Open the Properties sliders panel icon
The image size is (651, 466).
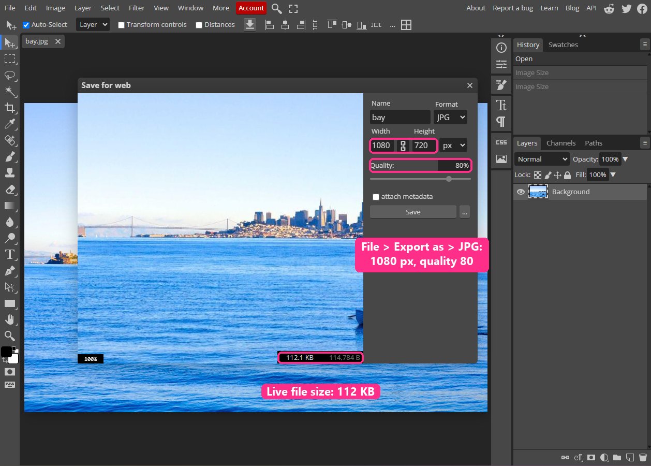coord(501,64)
